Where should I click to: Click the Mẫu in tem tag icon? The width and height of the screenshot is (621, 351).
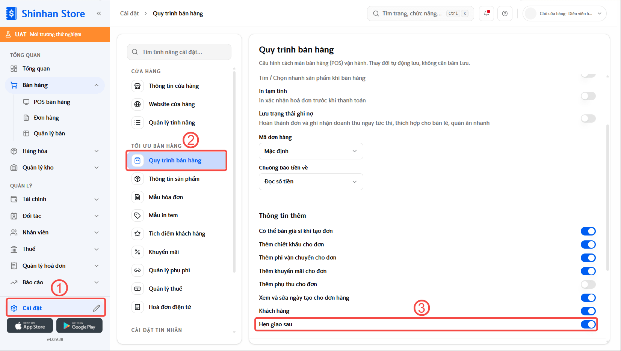point(137,215)
